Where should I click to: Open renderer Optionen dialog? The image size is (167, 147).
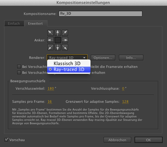(x=103, y=58)
